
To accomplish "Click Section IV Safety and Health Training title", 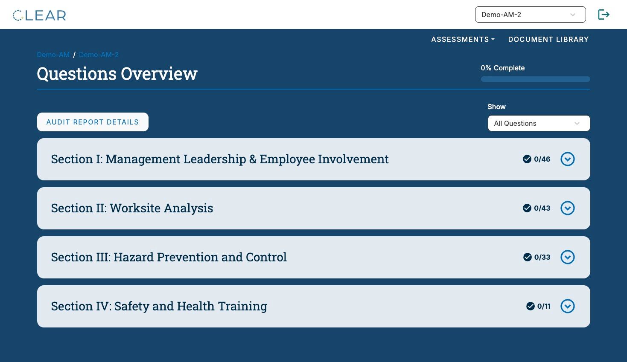I will point(159,306).
